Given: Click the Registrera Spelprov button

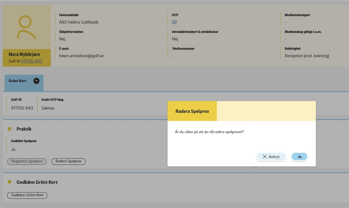Looking at the screenshot, I should 27,161.
